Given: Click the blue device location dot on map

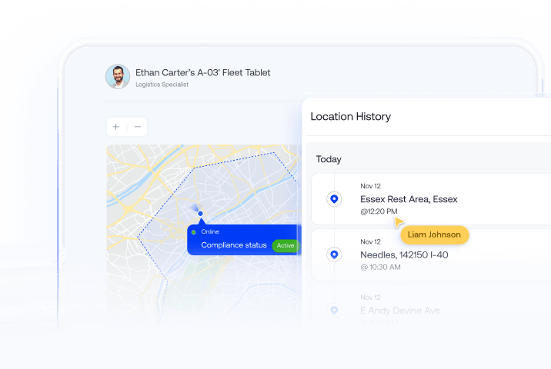Looking at the screenshot, I should [200, 214].
